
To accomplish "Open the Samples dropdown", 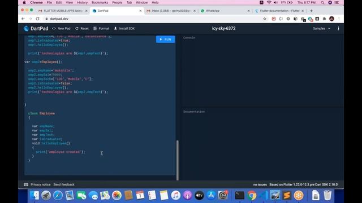I will coord(322,29).
